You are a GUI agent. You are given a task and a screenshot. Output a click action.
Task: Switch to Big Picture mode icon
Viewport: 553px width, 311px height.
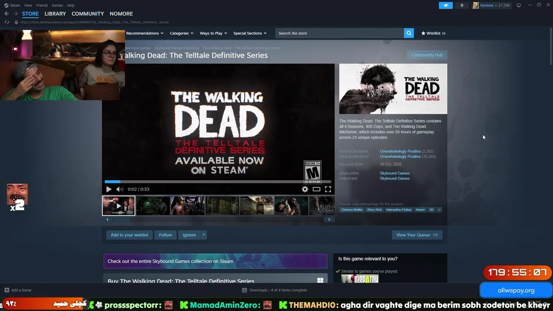(518, 5)
